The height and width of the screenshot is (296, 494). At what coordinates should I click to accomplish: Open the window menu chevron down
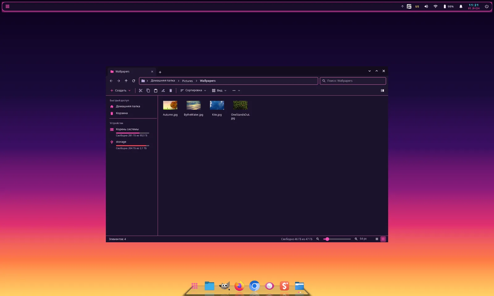pyautogui.click(x=370, y=71)
